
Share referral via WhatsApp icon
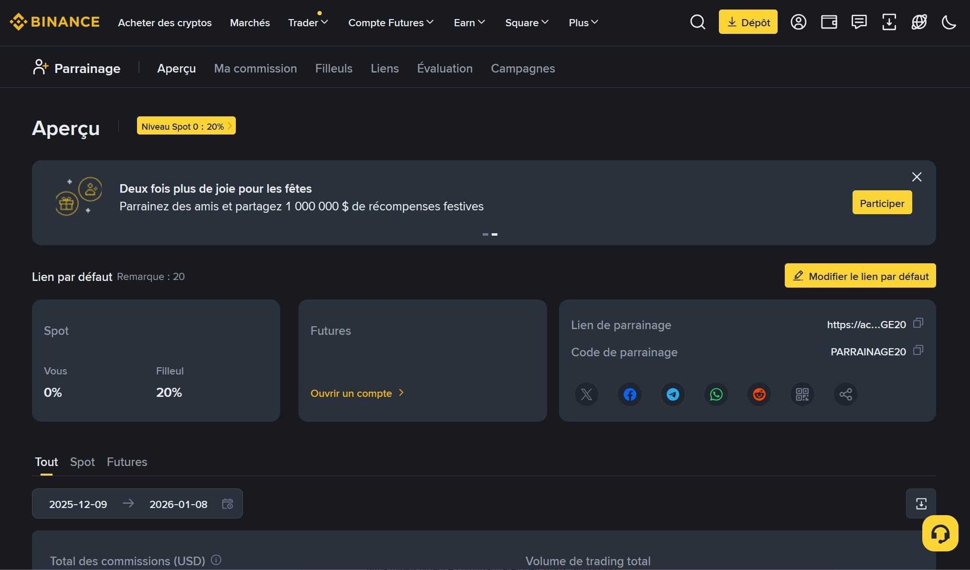[716, 394]
